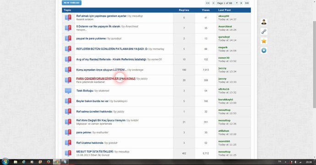Open last poster 'atillahan' profile

223,131
